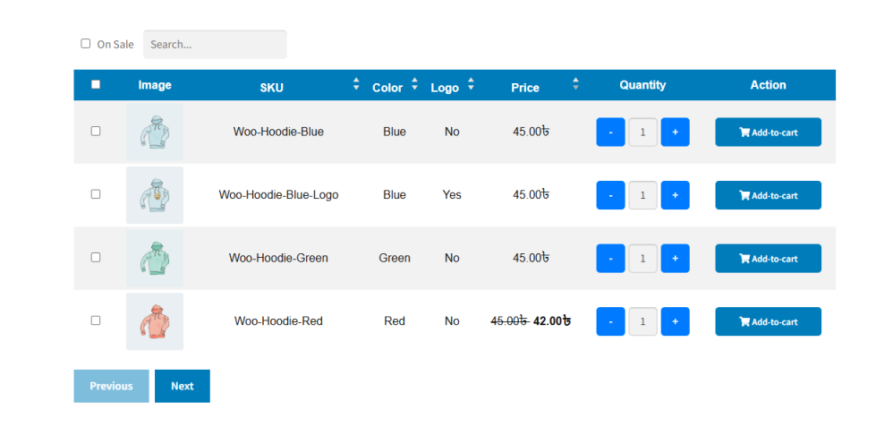Click the Woo-Hoodie-Blue-Logo SKU text

click(278, 195)
